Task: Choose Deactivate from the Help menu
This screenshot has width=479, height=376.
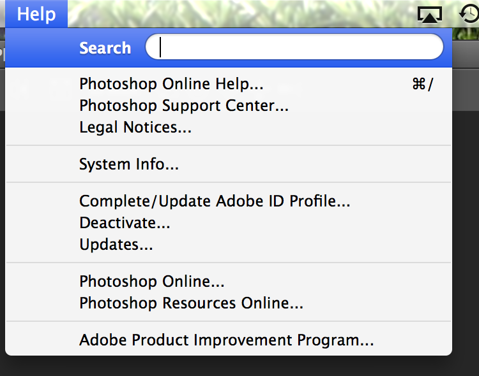Action: pyautogui.click(x=125, y=223)
